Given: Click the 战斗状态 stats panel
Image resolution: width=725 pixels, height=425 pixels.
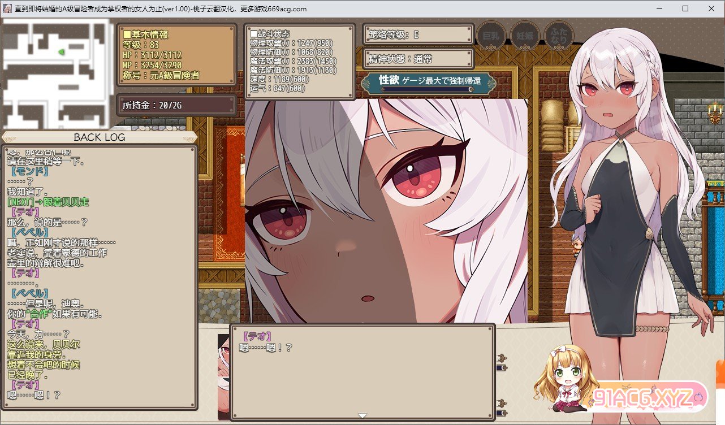Looking at the screenshot, I should click(x=300, y=61).
